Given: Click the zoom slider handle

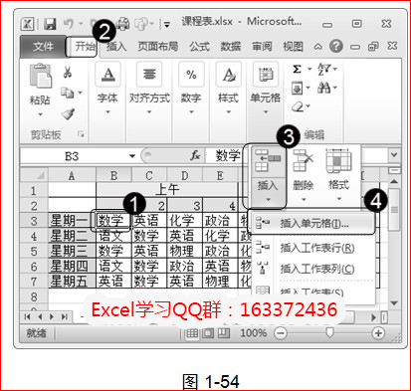Looking at the screenshot, I should point(329,332).
